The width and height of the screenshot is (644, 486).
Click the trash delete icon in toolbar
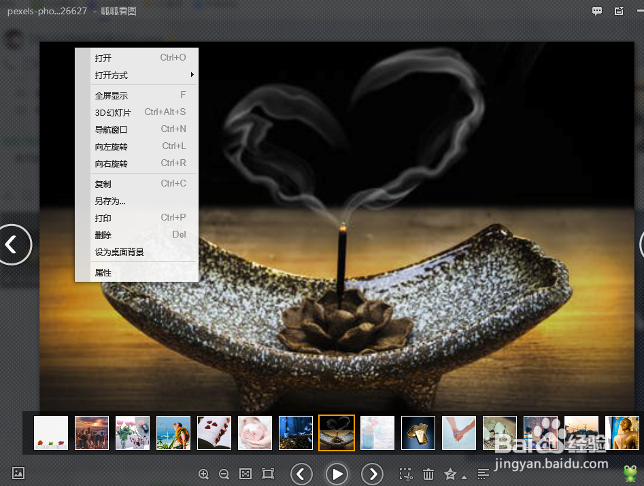(428, 474)
